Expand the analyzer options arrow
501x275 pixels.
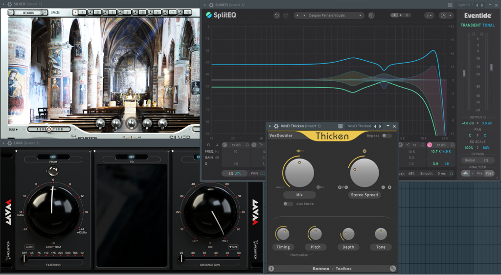[x=472, y=173]
